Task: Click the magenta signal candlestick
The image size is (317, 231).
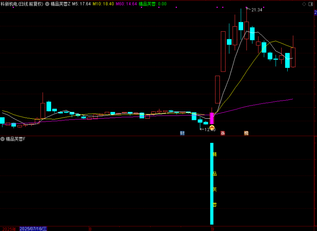Action: (x=212, y=118)
